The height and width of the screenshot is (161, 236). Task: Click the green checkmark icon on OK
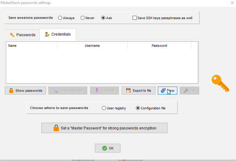105,148
